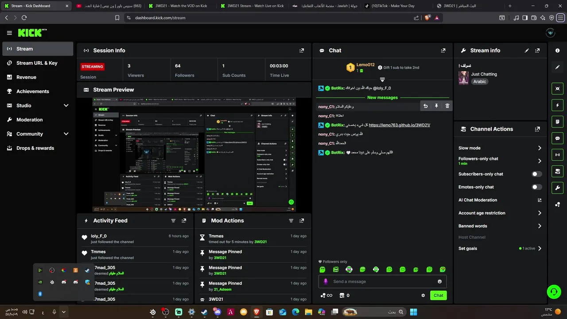Screen dimensions: 567x319
Task: Pop out the Channel Actions panel
Action: click(537, 129)
